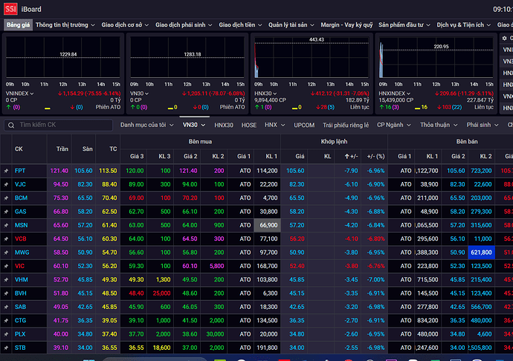Click the pin icon beside VHM
Screen dimensions: 513x361
pos(6,279)
